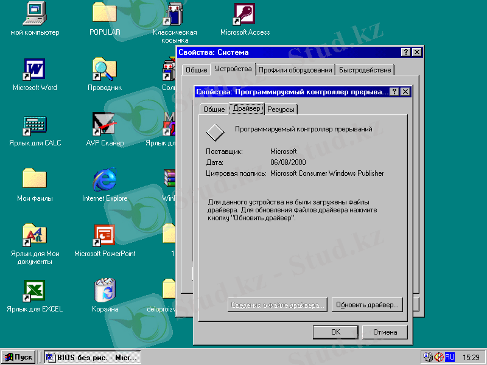This screenshot has width=487, height=365.
Task: Select the folder labelled 1
Action: tap(169, 234)
